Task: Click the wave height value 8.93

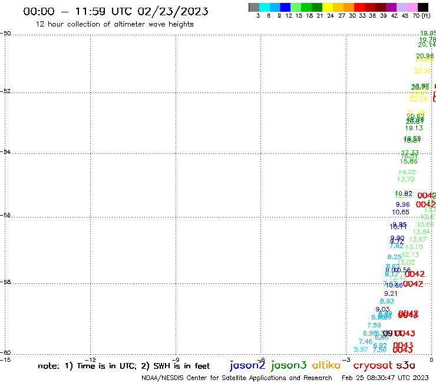Action: 387,301
